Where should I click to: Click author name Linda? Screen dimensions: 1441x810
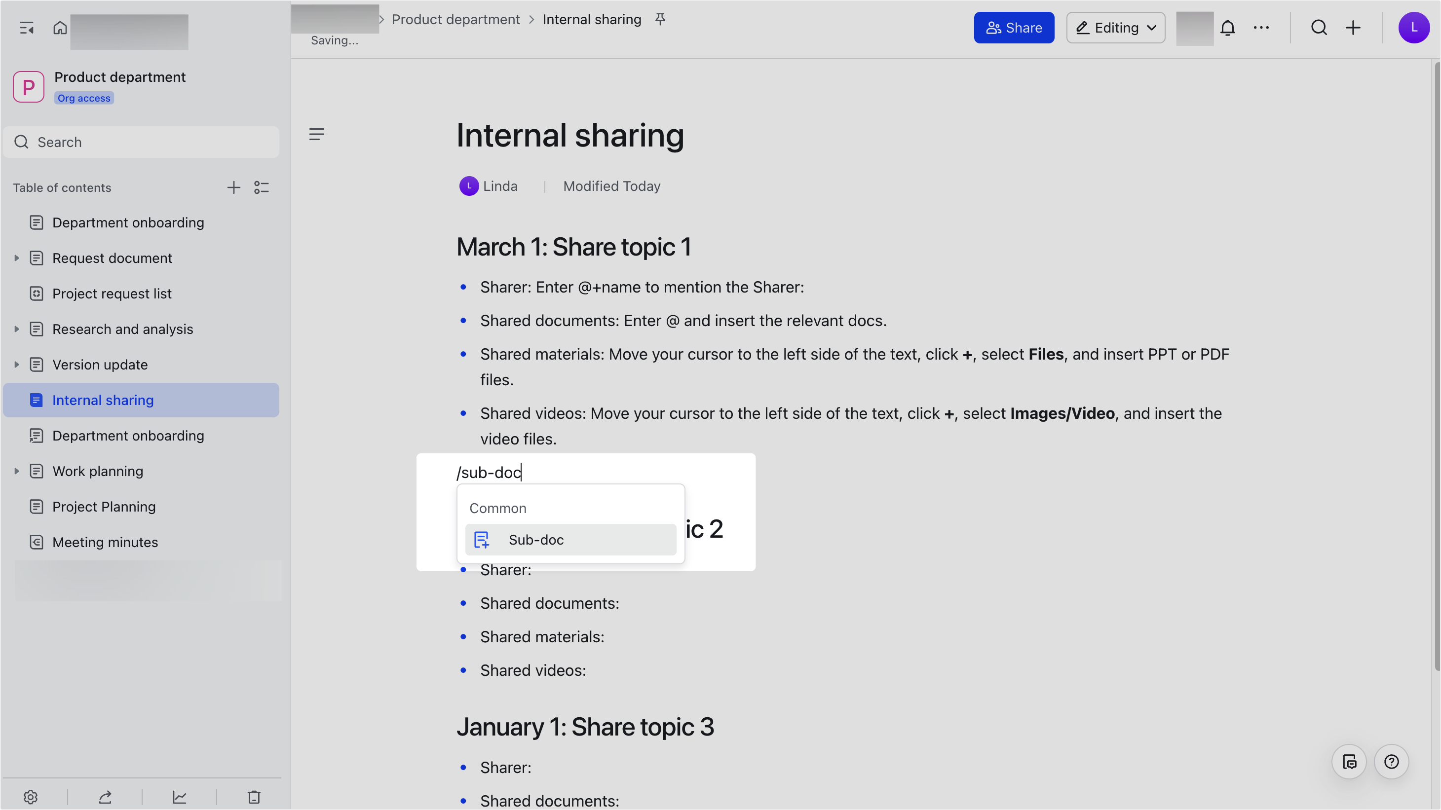(500, 186)
